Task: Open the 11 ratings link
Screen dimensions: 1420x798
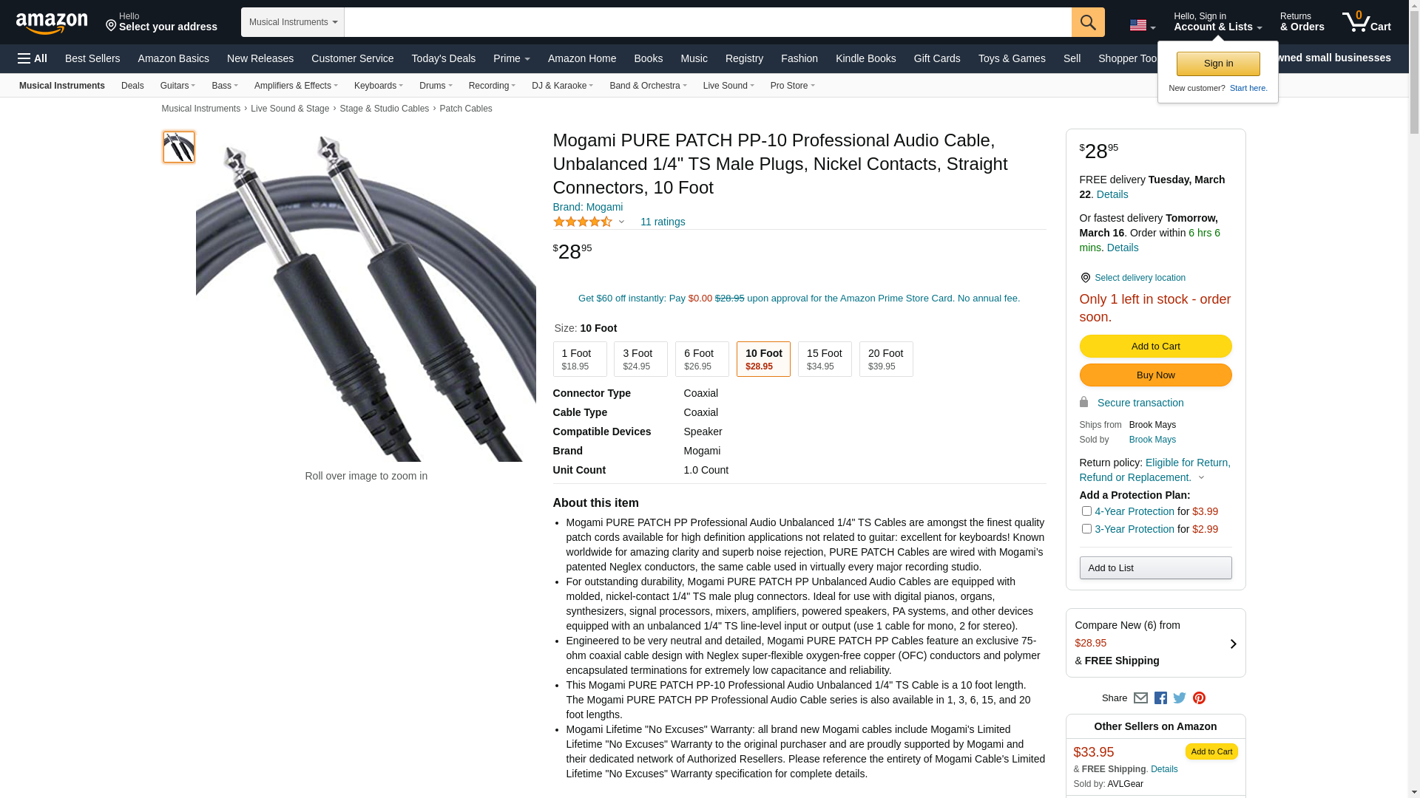Action: pos(663,222)
